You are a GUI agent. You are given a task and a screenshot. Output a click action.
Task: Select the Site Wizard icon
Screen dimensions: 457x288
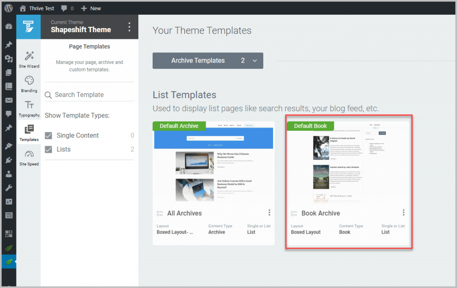pos(29,57)
